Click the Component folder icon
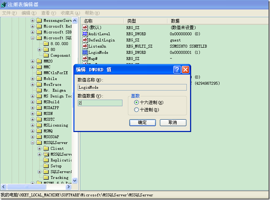270x200 pixels. pyautogui.click(x=46, y=55)
